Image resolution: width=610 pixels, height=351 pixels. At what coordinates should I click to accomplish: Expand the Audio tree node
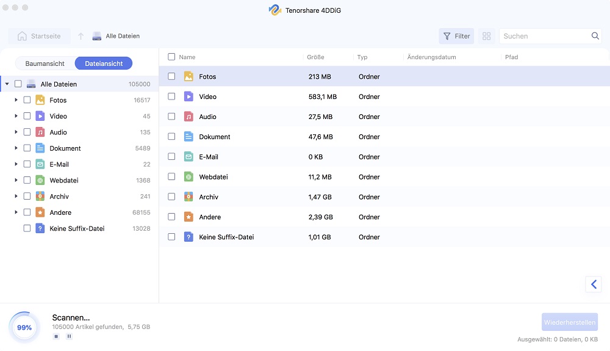(x=16, y=132)
